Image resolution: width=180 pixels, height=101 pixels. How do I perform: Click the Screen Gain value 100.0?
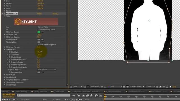click(x=39, y=35)
